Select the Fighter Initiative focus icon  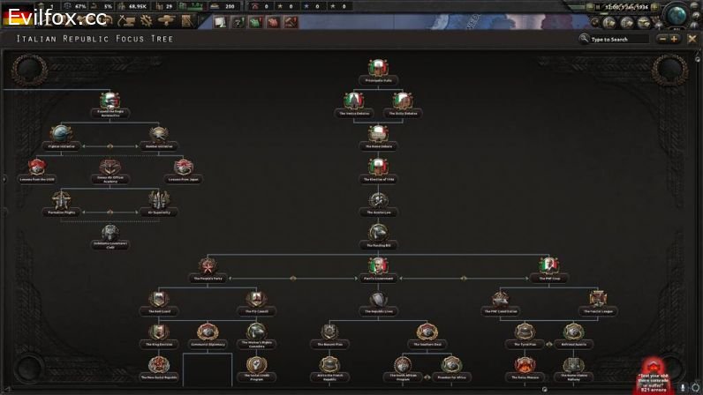pos(61,134)
